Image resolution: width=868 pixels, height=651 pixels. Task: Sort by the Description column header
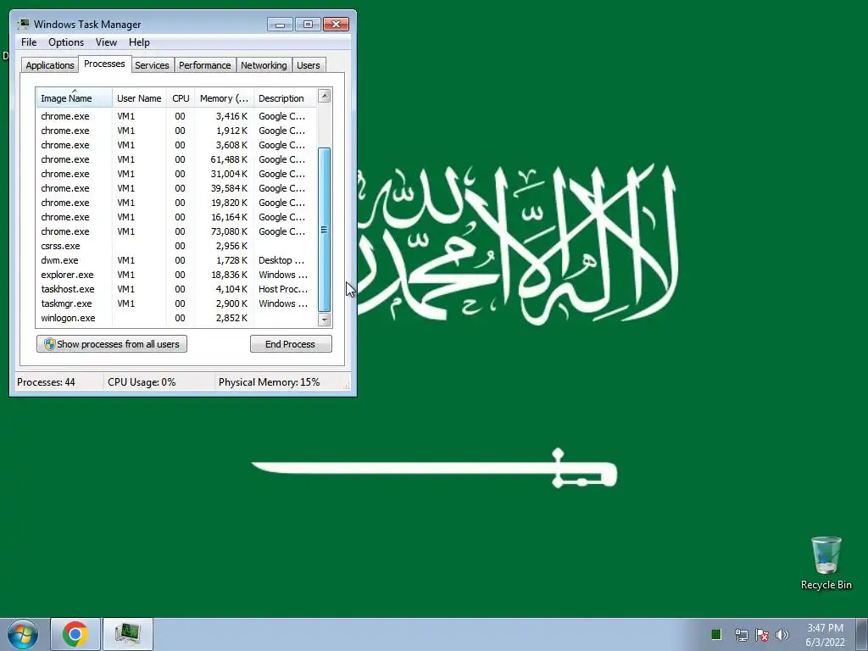click(x=285, y=98)
